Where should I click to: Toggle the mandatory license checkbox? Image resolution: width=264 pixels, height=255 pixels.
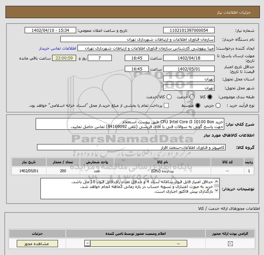pyautogui.click(x=230, y=244)
